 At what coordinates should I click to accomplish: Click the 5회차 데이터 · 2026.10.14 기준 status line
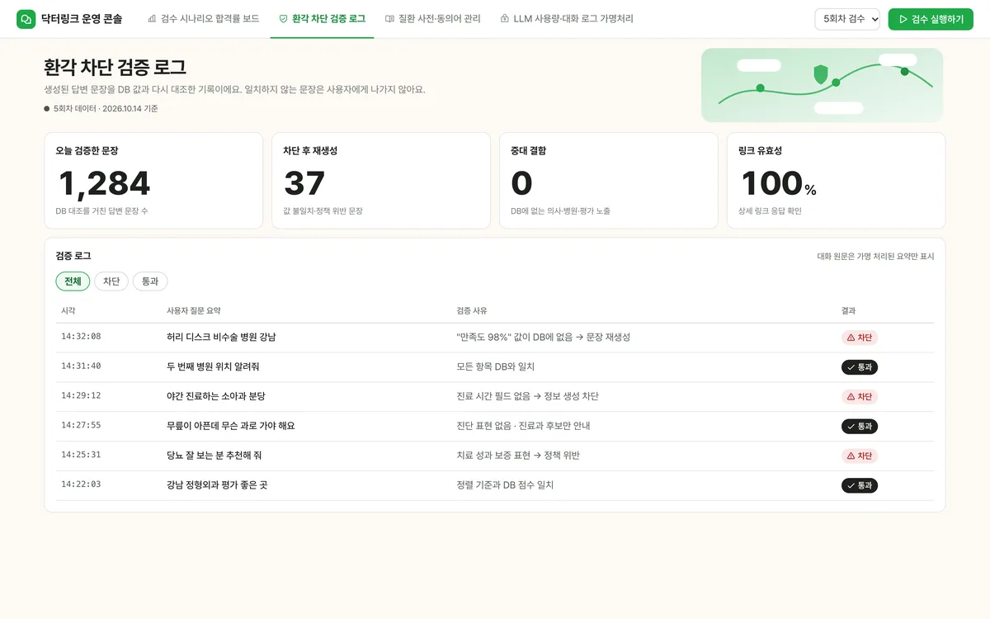click(101, 109)
